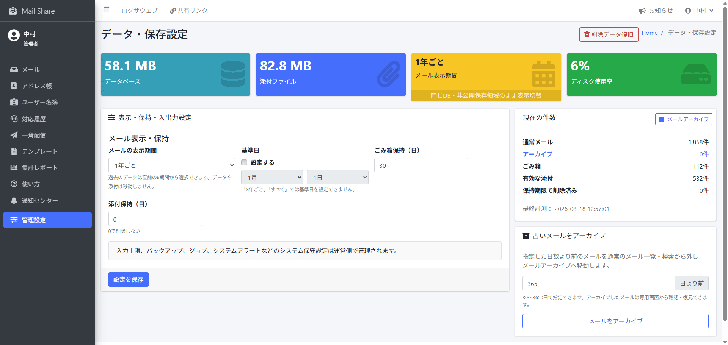
Task: Open the 1月 month dropdown
Action: 272,177
